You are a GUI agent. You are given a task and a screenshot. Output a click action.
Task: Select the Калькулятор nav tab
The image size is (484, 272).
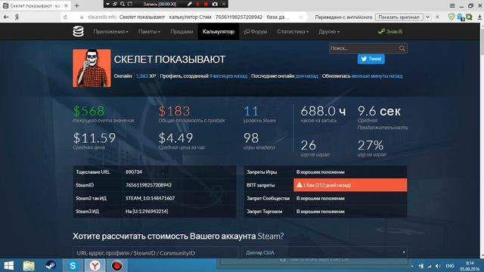219,32
